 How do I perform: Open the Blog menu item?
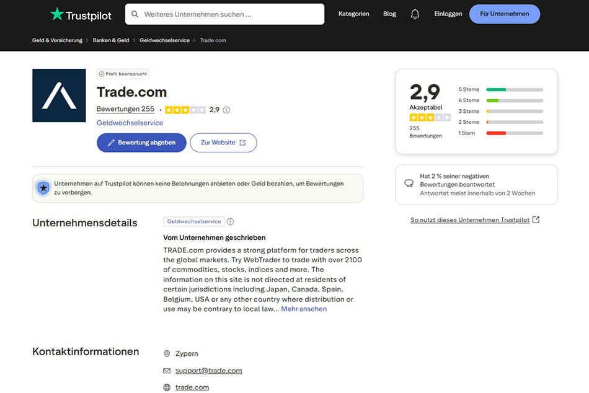pos(389,14)
